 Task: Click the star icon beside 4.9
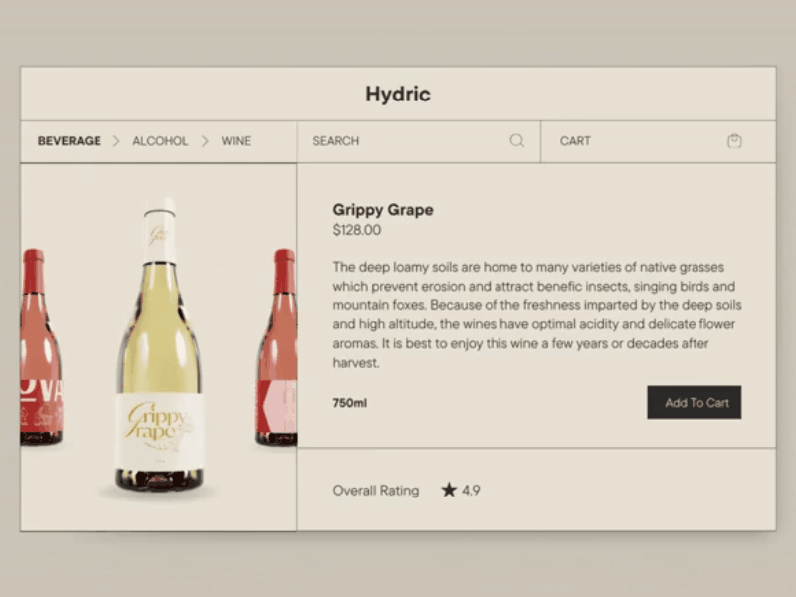[449, 490]
